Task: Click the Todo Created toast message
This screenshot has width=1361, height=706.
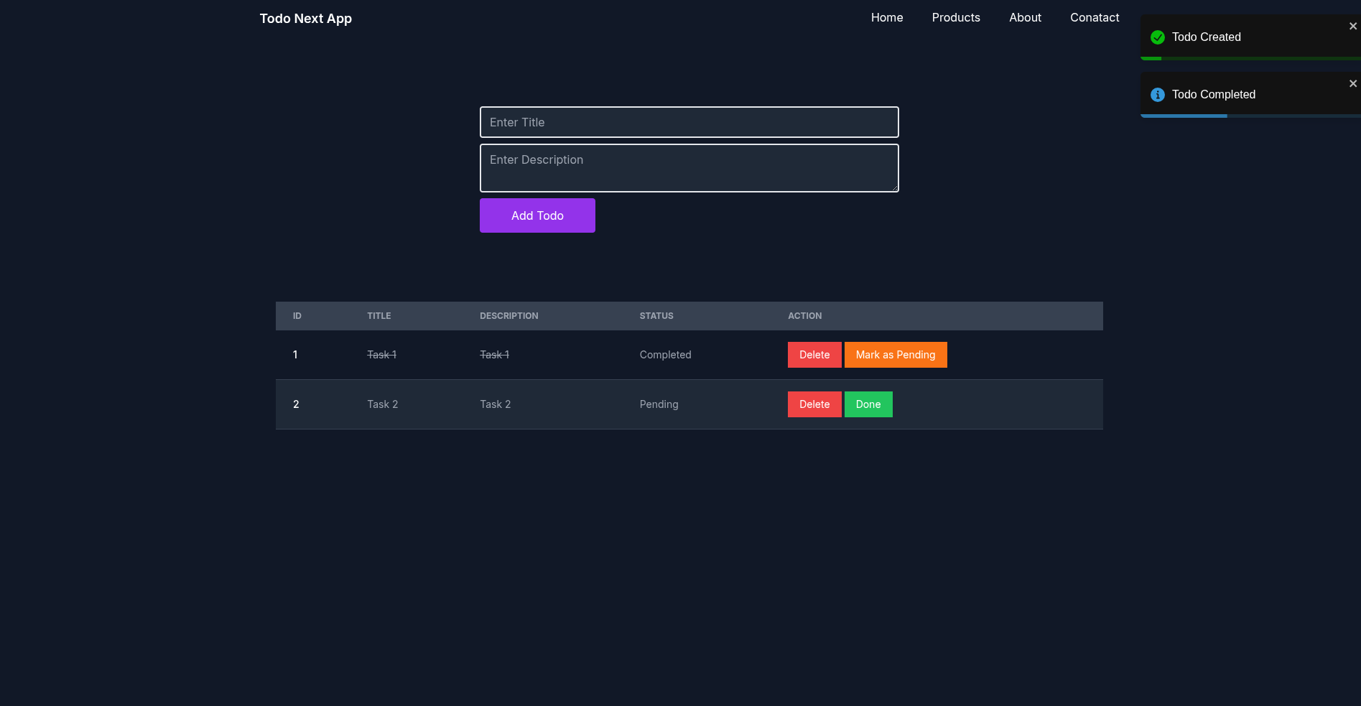Action: pyautogui.click(x=1206, y=37)
